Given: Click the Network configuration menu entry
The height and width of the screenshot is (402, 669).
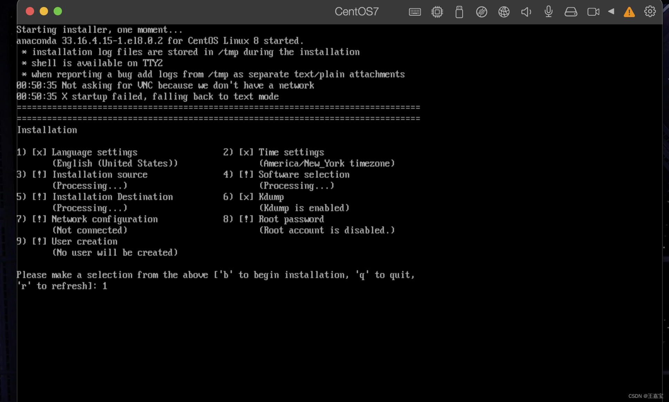Looking at the screenshot, I should [104, 219].
